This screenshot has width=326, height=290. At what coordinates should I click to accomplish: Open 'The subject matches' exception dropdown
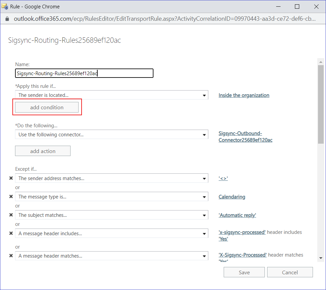(112, 215)
